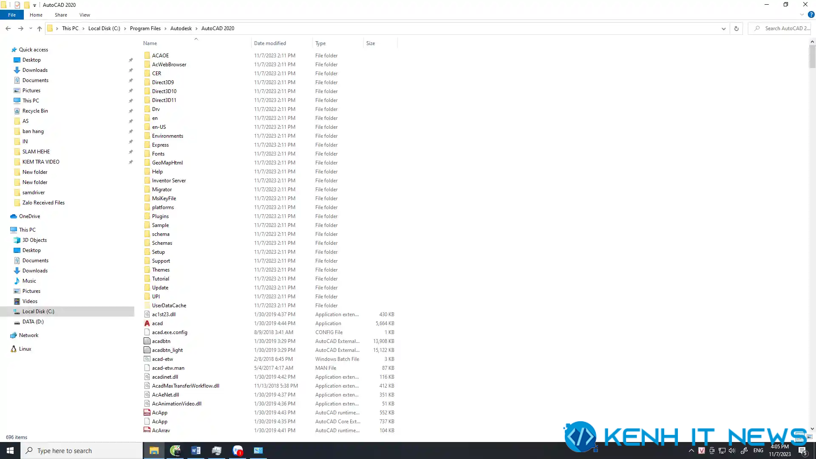Click the address bar dropdown arrow

coord(723,28)
